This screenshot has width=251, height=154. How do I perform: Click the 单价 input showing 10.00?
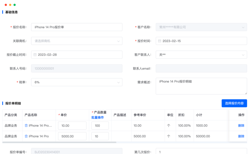pyautogui.click(x=72, y=126)
